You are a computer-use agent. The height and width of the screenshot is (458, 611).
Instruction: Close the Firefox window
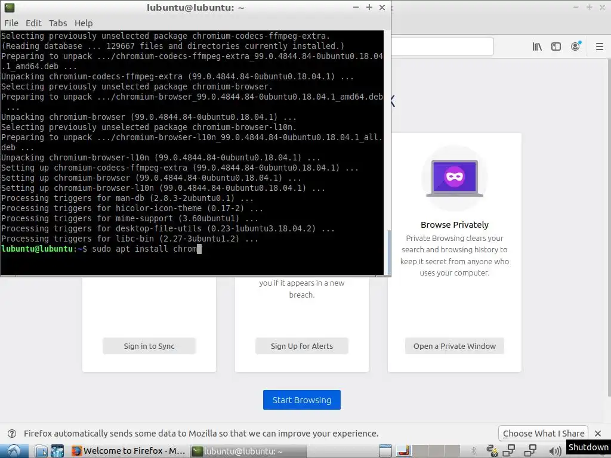pos(602,7)
